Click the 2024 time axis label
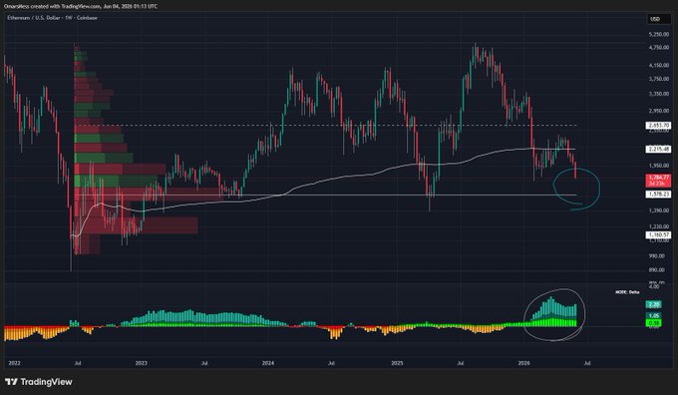678x395 pixels. pos(268,363)
